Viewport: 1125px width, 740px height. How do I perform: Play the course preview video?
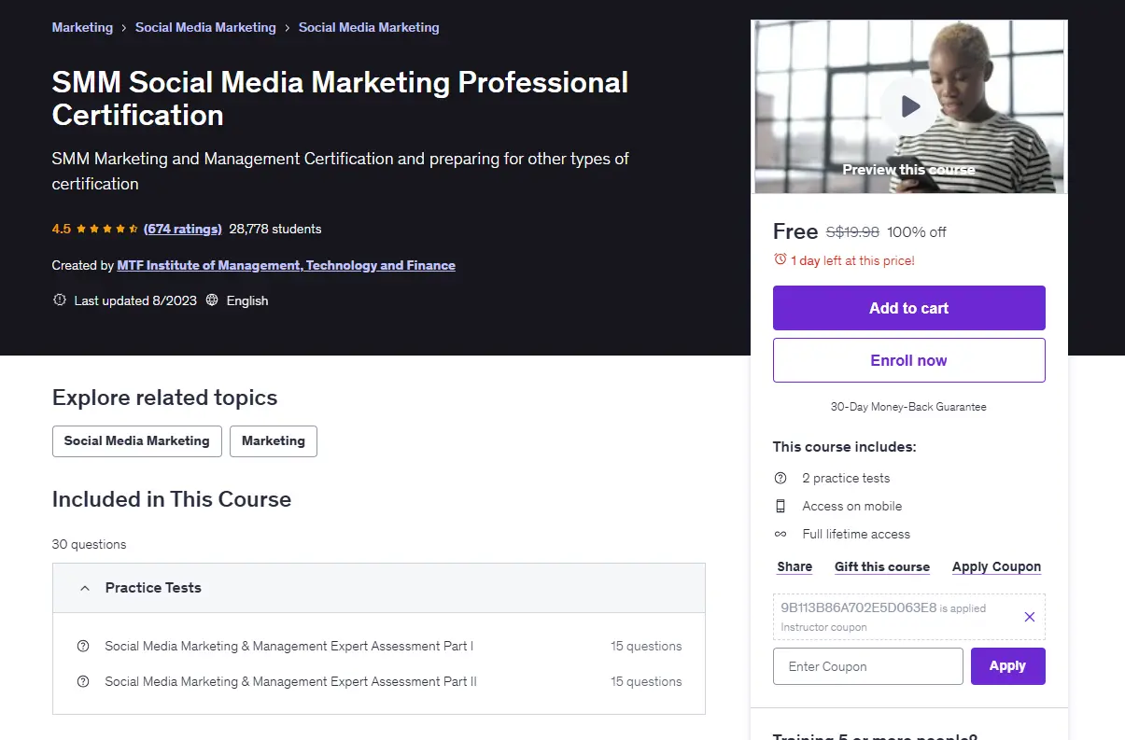click(x=909, y=106)
